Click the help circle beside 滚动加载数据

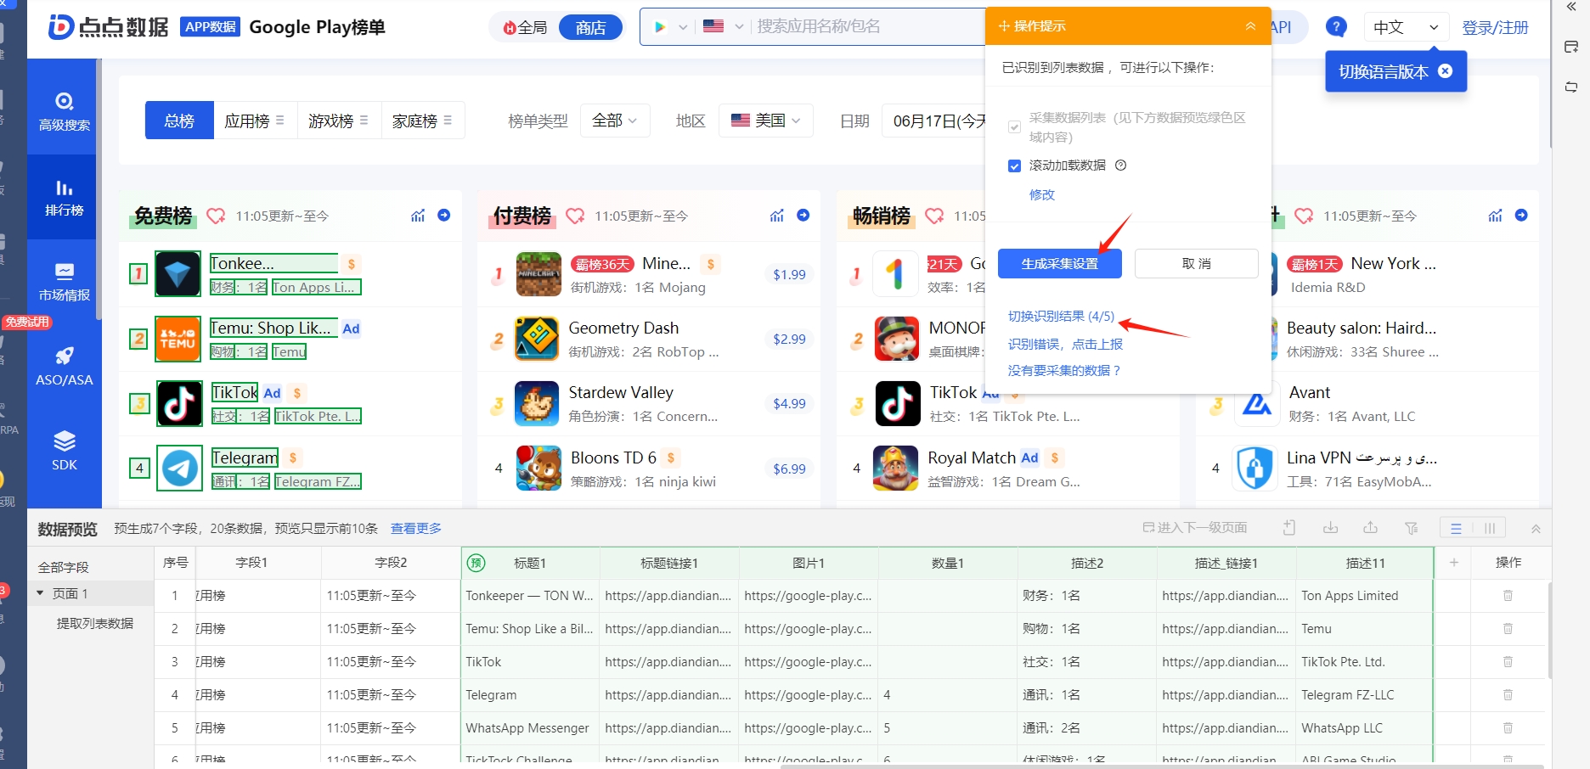pos(1120,166)
